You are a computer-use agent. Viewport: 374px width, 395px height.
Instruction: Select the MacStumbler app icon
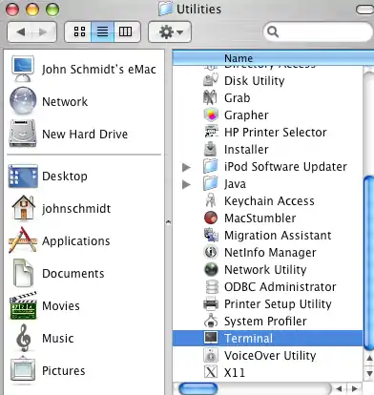(x=211, y=218)
